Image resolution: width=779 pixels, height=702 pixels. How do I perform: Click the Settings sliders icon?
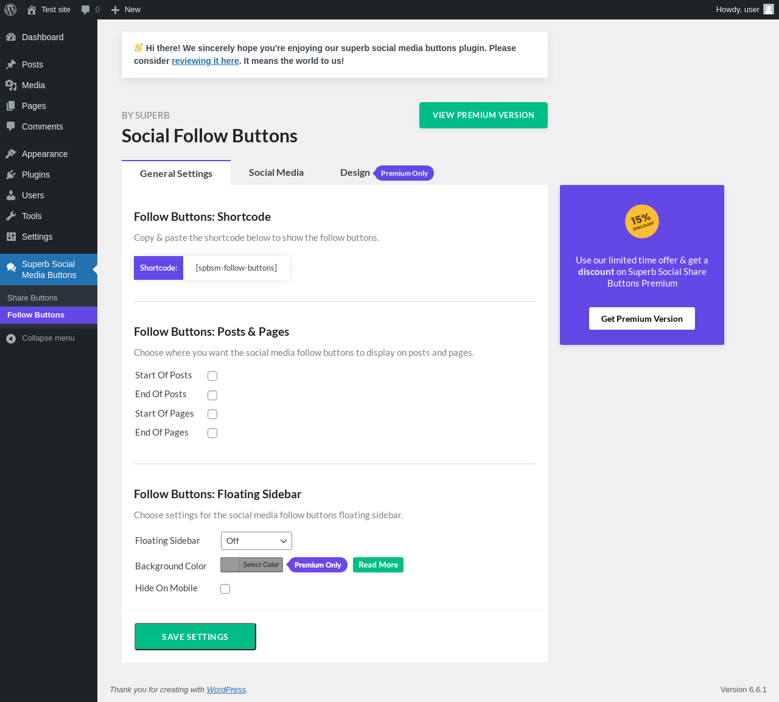[11, 237]
